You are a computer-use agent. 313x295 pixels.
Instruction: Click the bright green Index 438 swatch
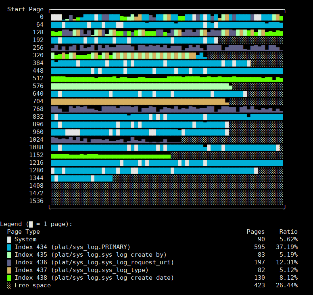[9, 278]
